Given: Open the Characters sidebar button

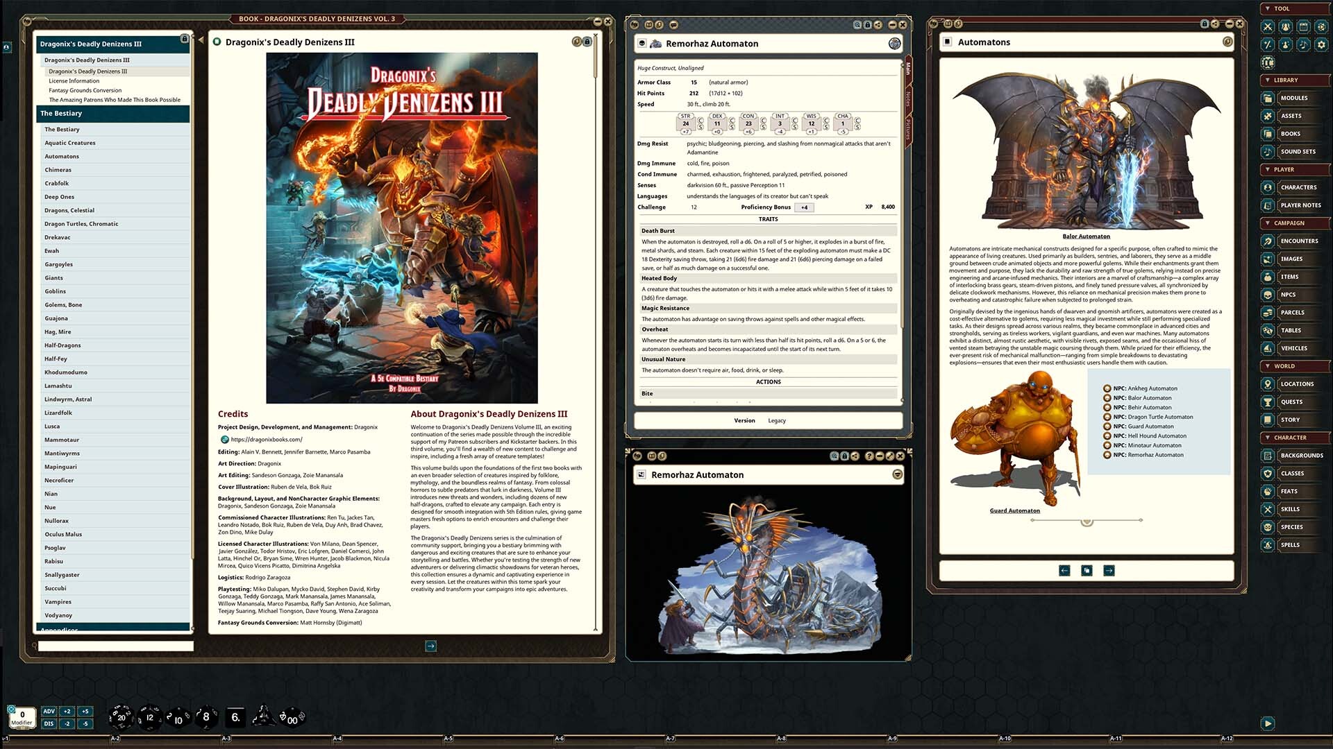Looking at the screenshot, I should [1296, 187].
